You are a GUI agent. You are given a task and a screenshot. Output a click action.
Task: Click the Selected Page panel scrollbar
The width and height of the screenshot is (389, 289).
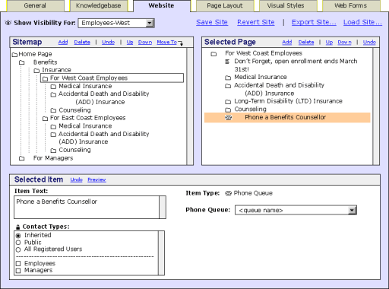[x=376, y=106]
